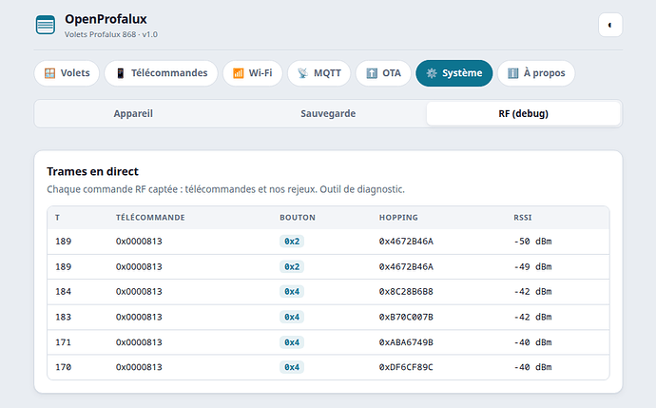The height and width of the screenshot is (408, 656).
Task: Select hopping code 0xB70C007B
Action: pos(406,318)
